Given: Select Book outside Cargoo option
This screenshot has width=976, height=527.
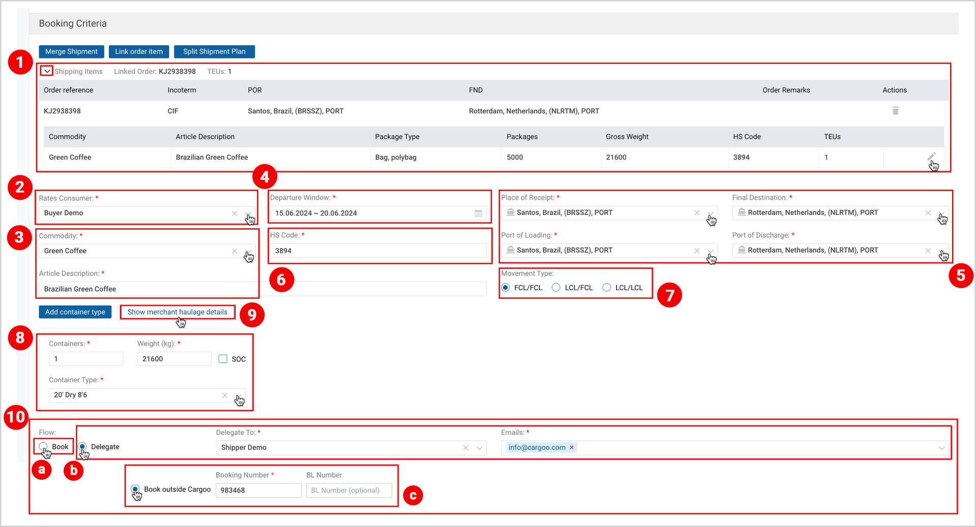Looking at the screenshot, I should [x=135, y=489].
